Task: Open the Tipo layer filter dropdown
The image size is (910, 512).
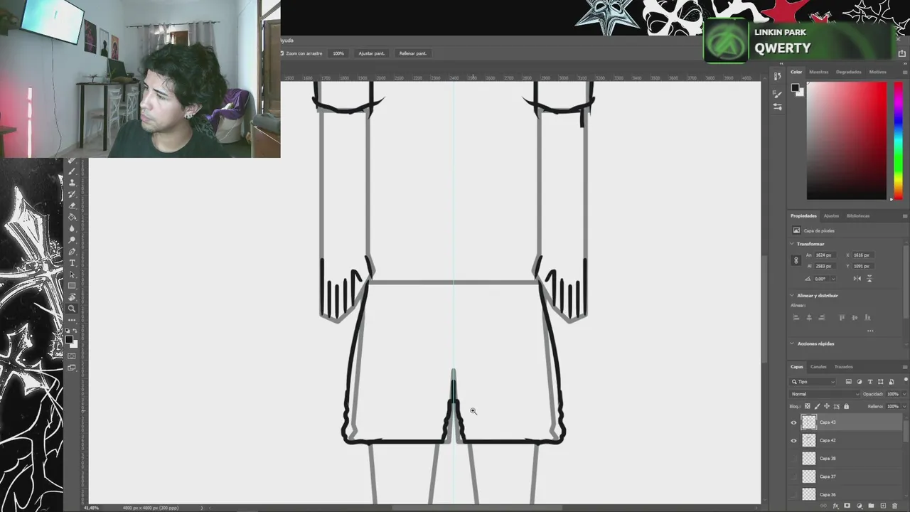Action: [x=813, y=382]
